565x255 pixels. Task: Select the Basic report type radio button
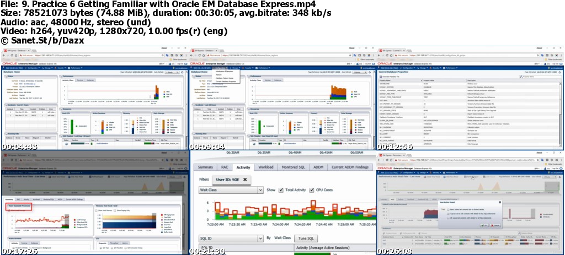tap(448, 210)
